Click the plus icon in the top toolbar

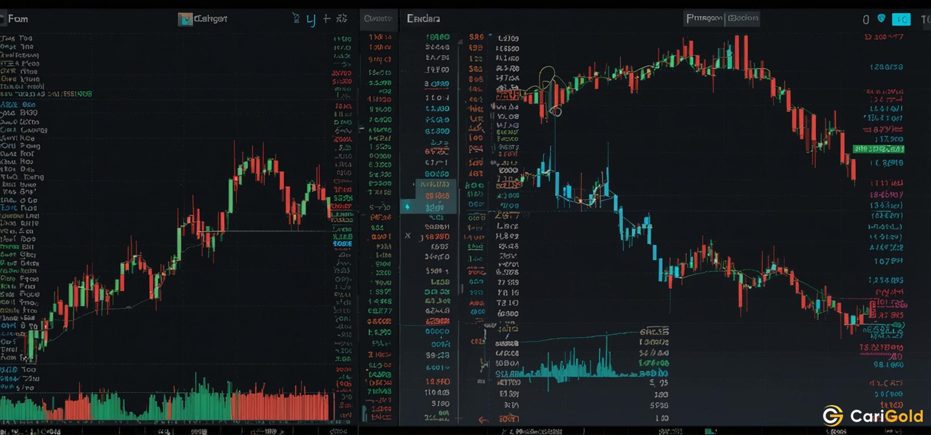tap(327, 19)
